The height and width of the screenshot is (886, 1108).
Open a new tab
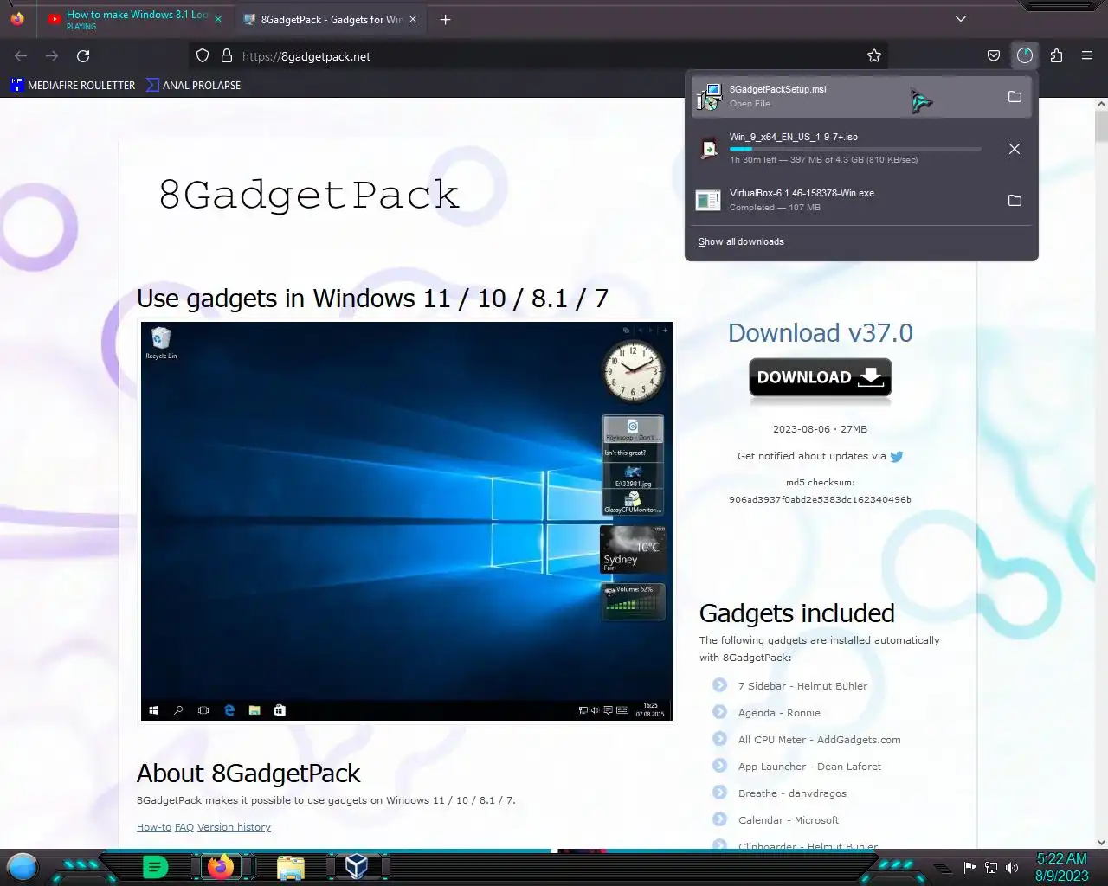tap(445, 19)
